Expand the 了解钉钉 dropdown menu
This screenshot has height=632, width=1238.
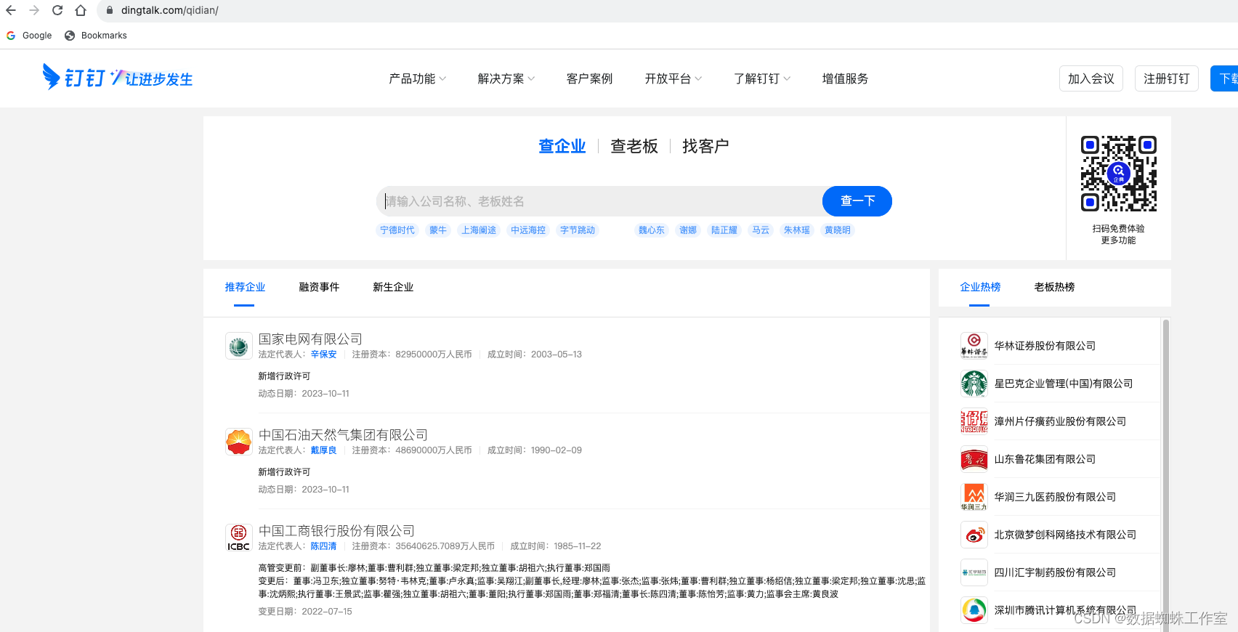coord(762,78)
